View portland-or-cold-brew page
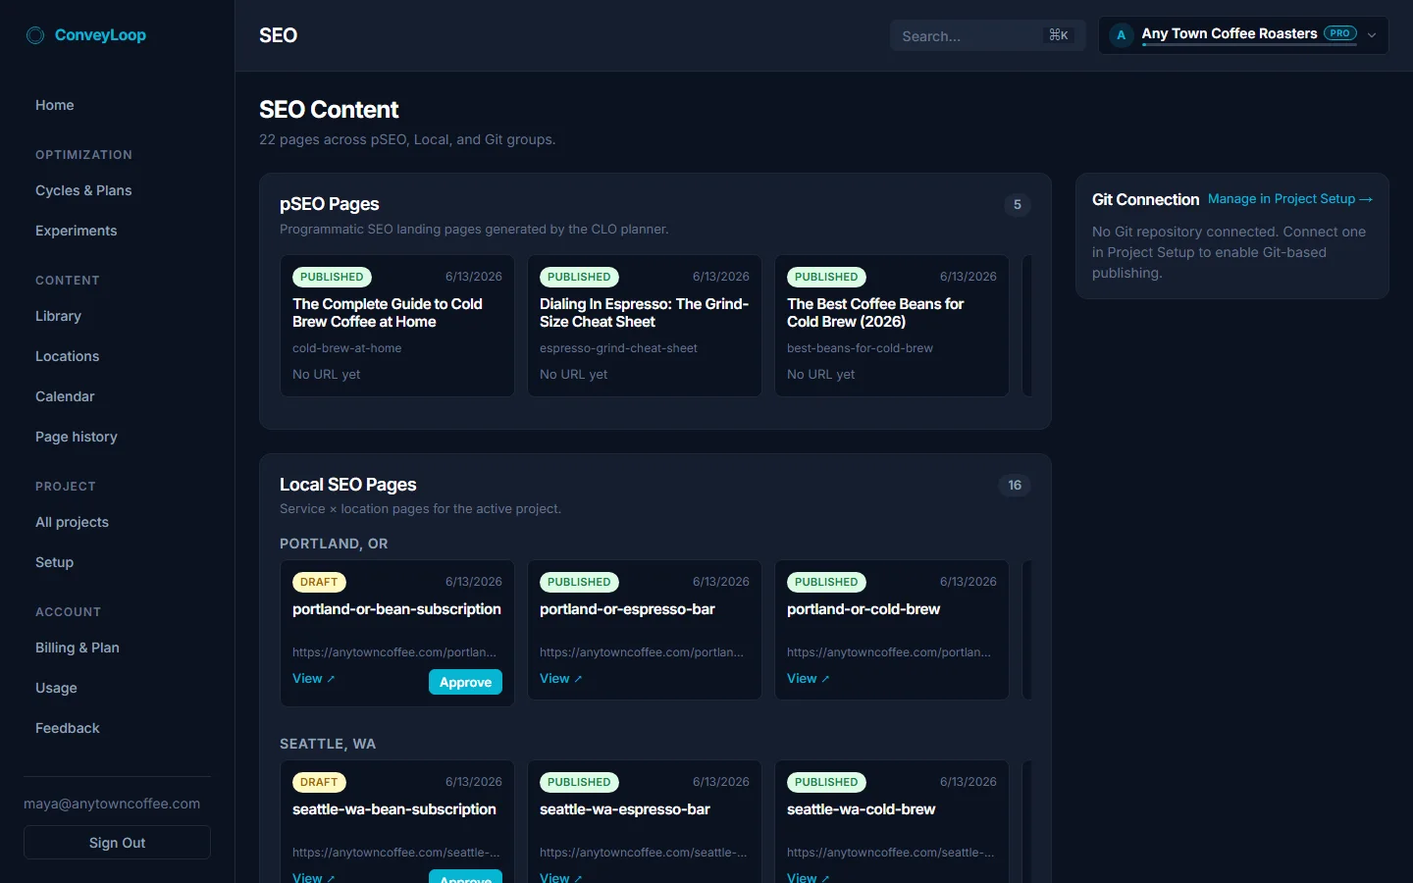The image size is (1413, 883). click(x=808, y=679)
